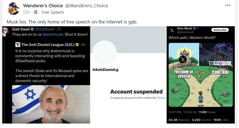Click the X logo beside Elon Musk
Screen dimensions: 239x128
point(172,30)
